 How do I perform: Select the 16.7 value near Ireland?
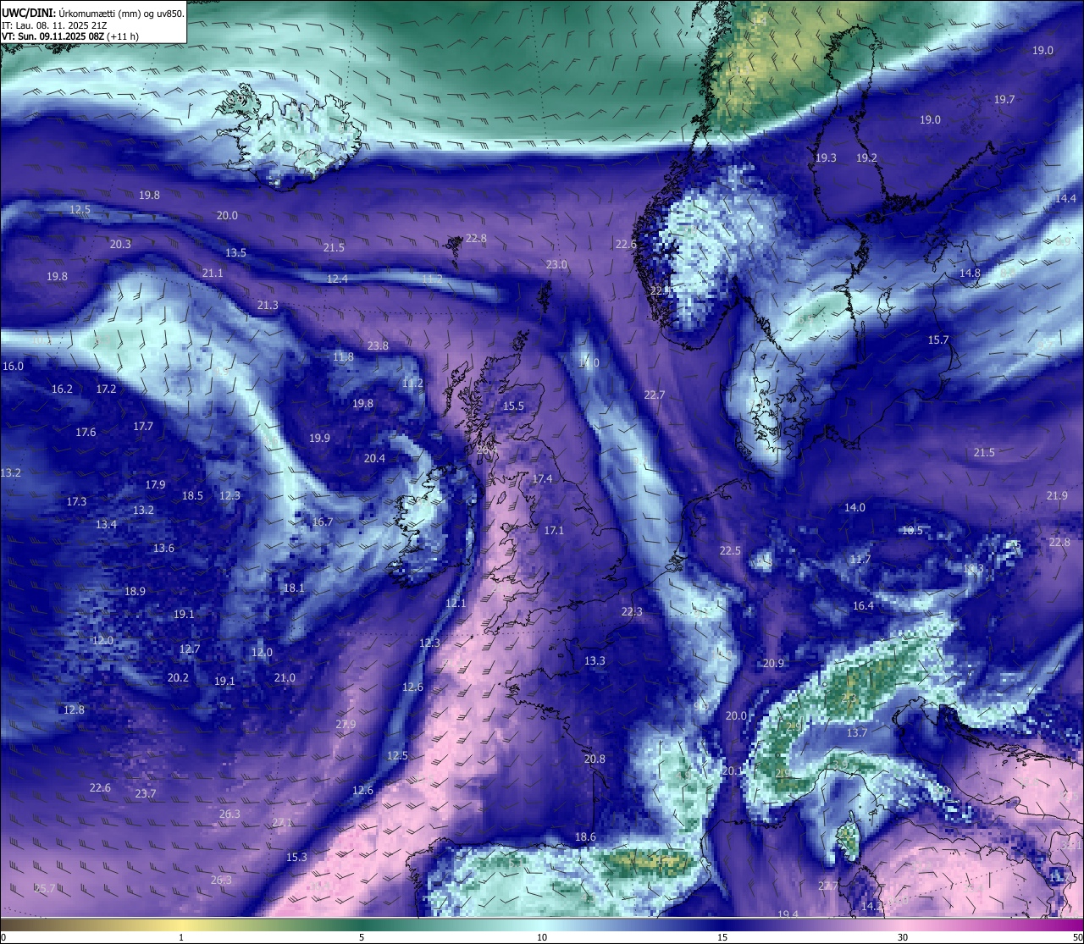pyautogui.click(x=323, y=522)
